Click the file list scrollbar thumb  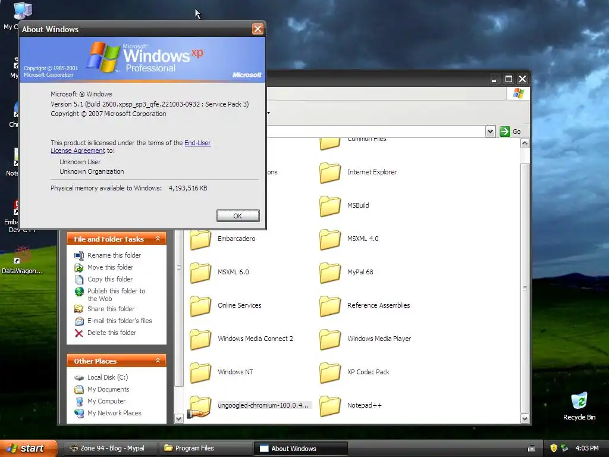[x=525, y=289]
